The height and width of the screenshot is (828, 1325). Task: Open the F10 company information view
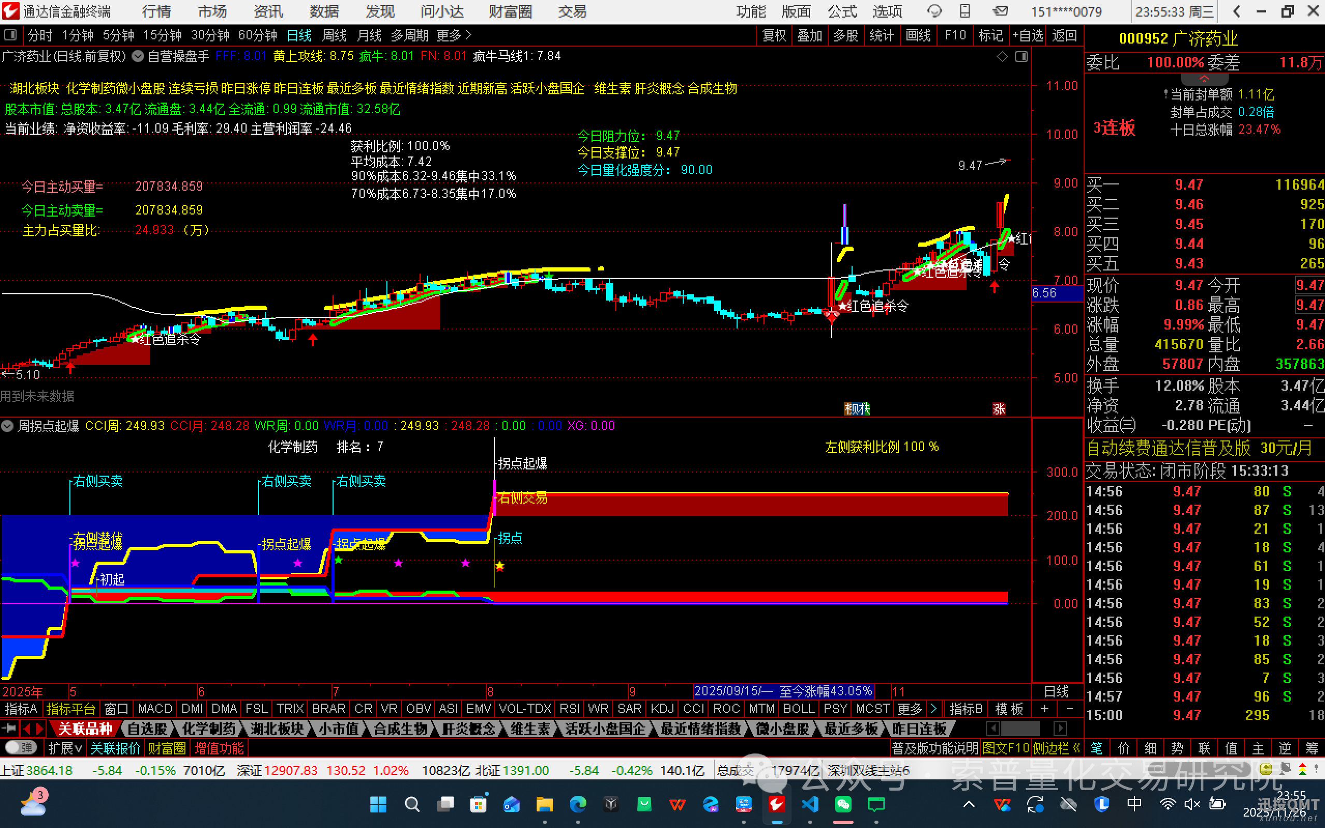click(x=955, y=35)
